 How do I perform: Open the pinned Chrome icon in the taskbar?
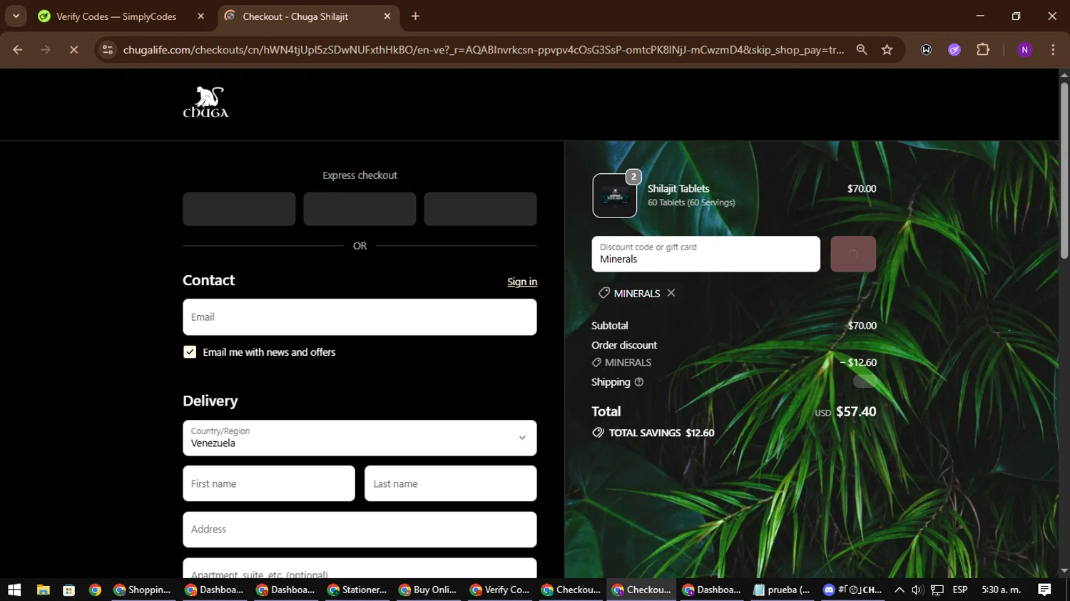coord(95,590)
